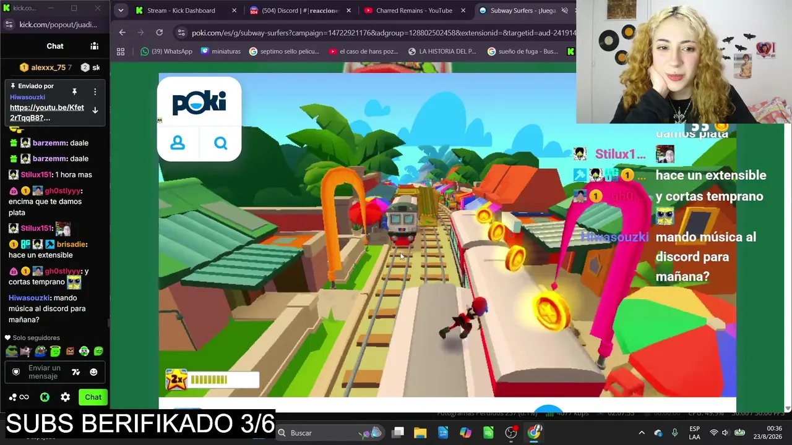The image size is (792, 445).
Task: Click username alexxx_75 in the chat leaderboard
Action: [48, 67]
